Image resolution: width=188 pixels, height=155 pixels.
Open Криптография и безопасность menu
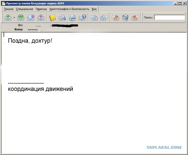69,9
